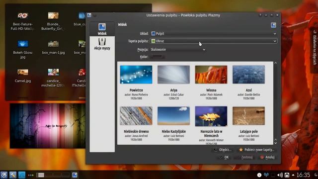318x179 pixels.
Task: Click the autor: Piotr Adamek text
Action: click(211, 94)
